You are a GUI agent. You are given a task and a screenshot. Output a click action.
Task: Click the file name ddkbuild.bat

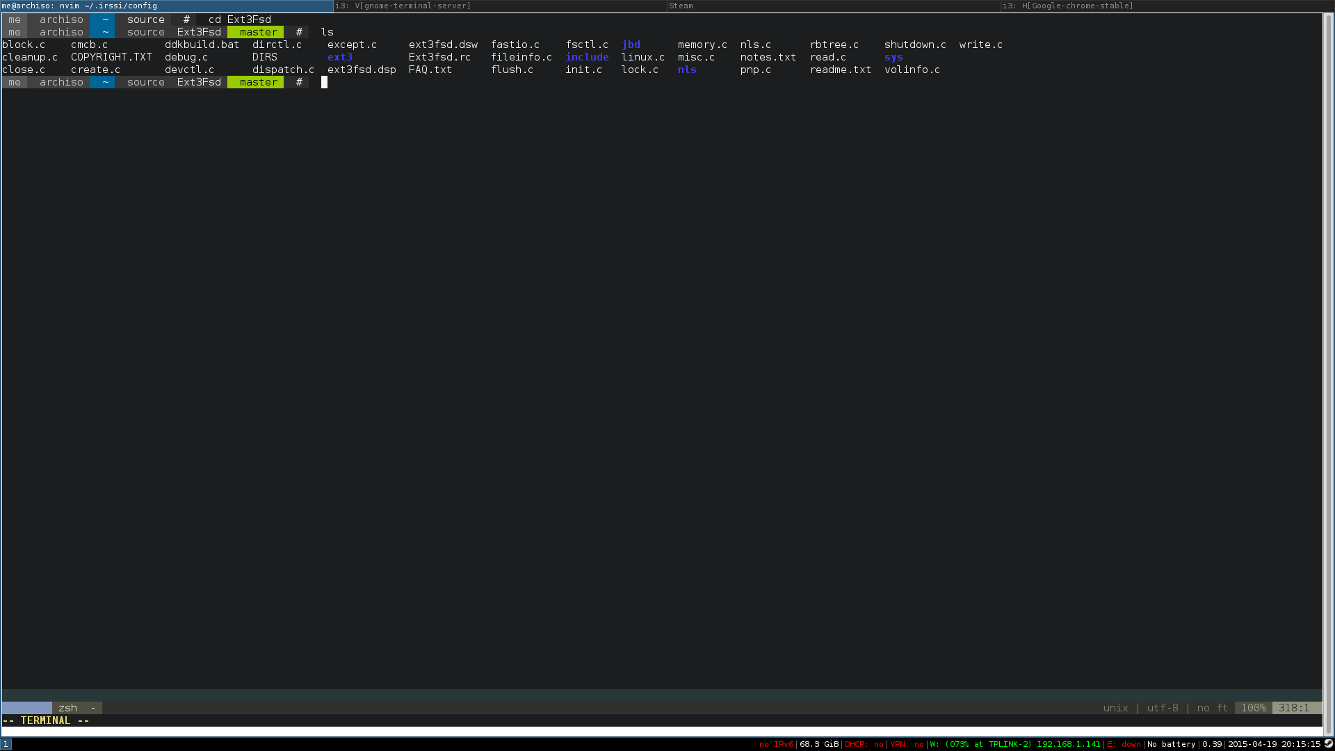202,45
